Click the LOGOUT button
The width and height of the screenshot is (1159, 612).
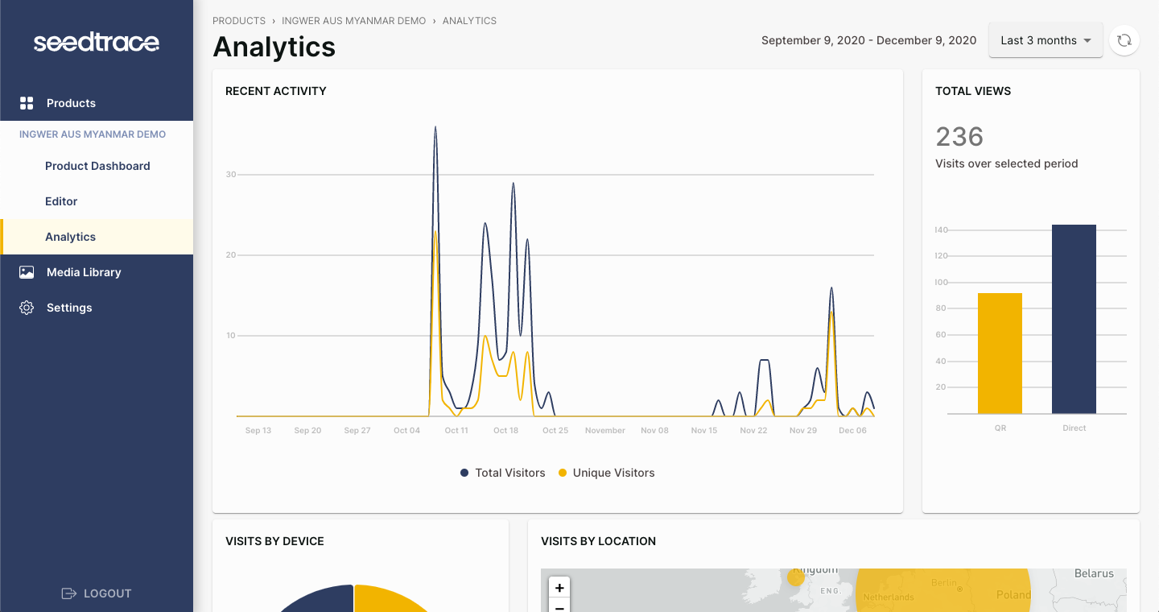(x=97, y=593)
